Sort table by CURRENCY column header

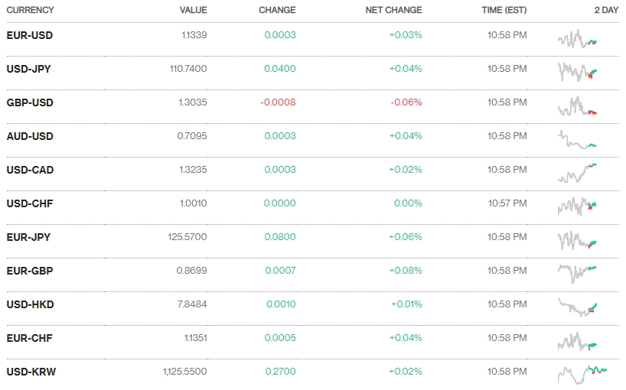(31, 10)
